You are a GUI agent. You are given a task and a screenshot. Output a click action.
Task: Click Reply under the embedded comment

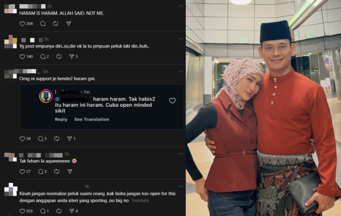coord(61,119)
